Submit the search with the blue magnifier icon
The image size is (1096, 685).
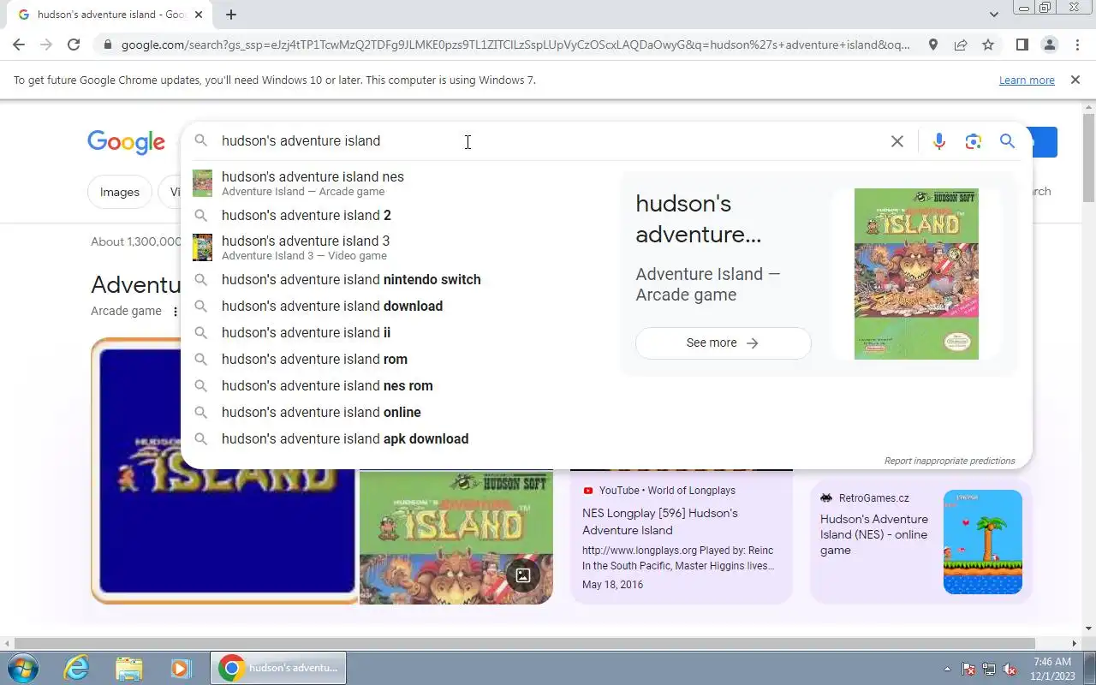1007,141
